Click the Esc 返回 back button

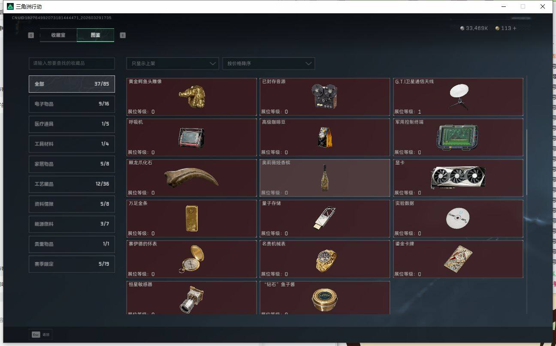[x=41, y=334]
